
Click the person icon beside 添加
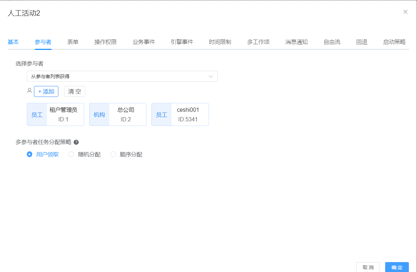[x=29, y=91]
